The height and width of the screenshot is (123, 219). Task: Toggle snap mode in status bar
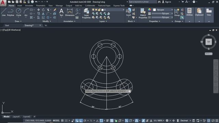(x=66, y=121)
